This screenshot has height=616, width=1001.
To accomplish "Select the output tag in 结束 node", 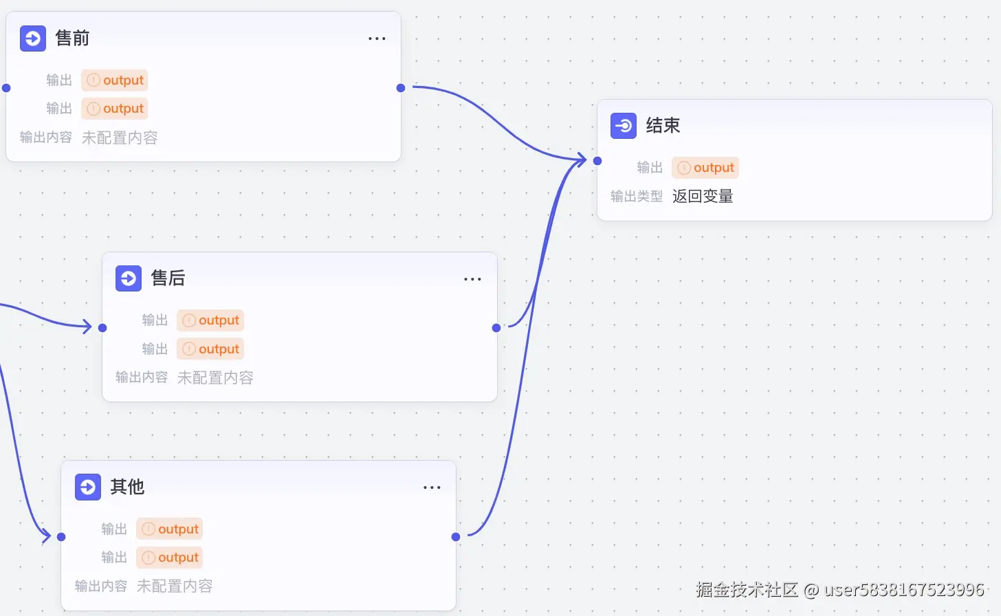I will (x=705, y=168).
